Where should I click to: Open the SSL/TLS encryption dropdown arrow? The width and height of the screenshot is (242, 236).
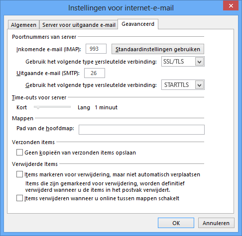coord(199,62)
